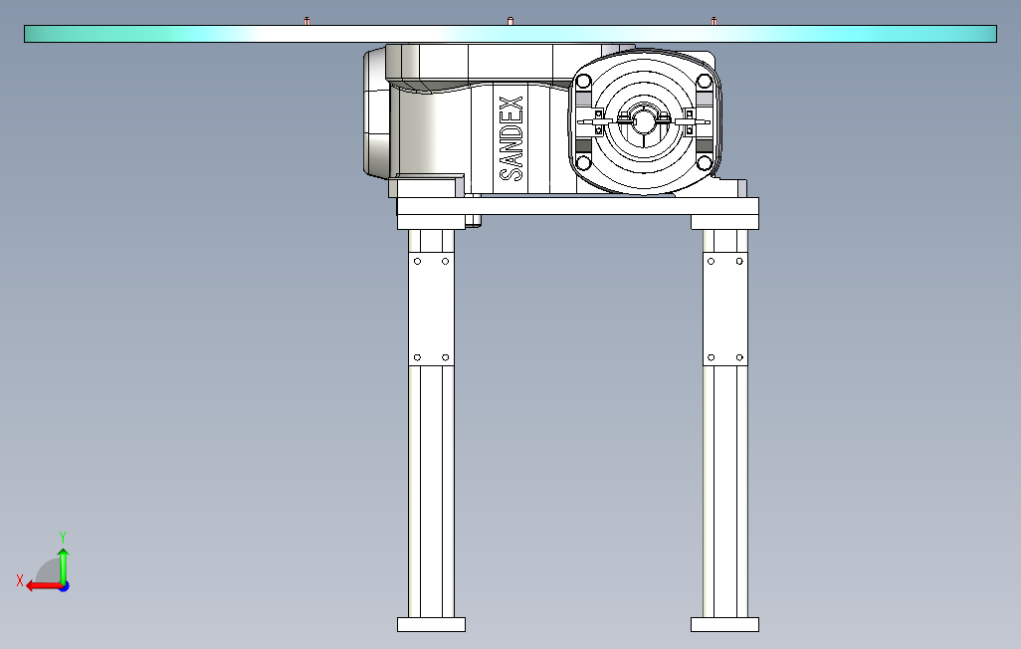1021x649 pixels.
Task: Select the central input shaft of flange
Action: pyautogui.click(x=643, y=122)
